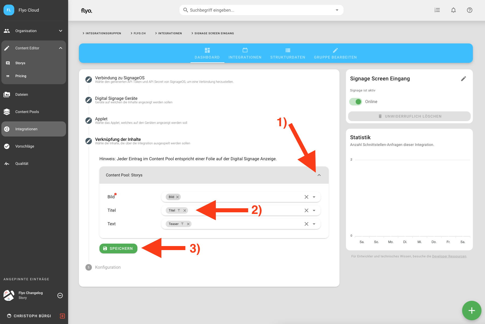This screenshot has width=485, height=324.
Task: Edit step Verknüpfung der Inhalte
Action: tap(89, 141)
